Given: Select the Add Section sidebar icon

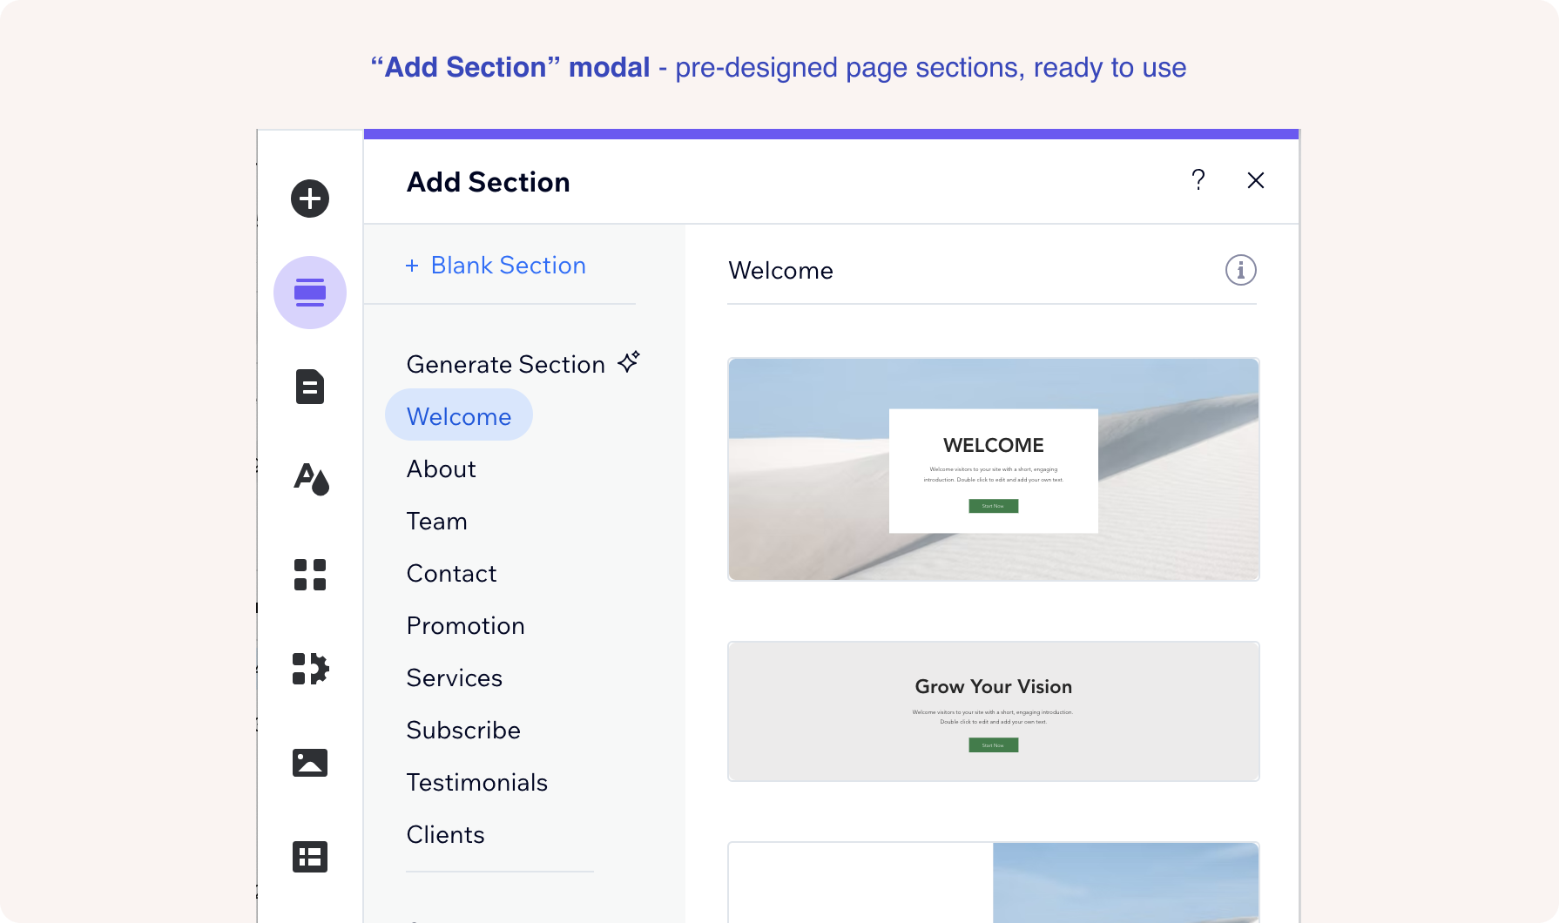Looking at the screenshot, I should coord(310,293).
